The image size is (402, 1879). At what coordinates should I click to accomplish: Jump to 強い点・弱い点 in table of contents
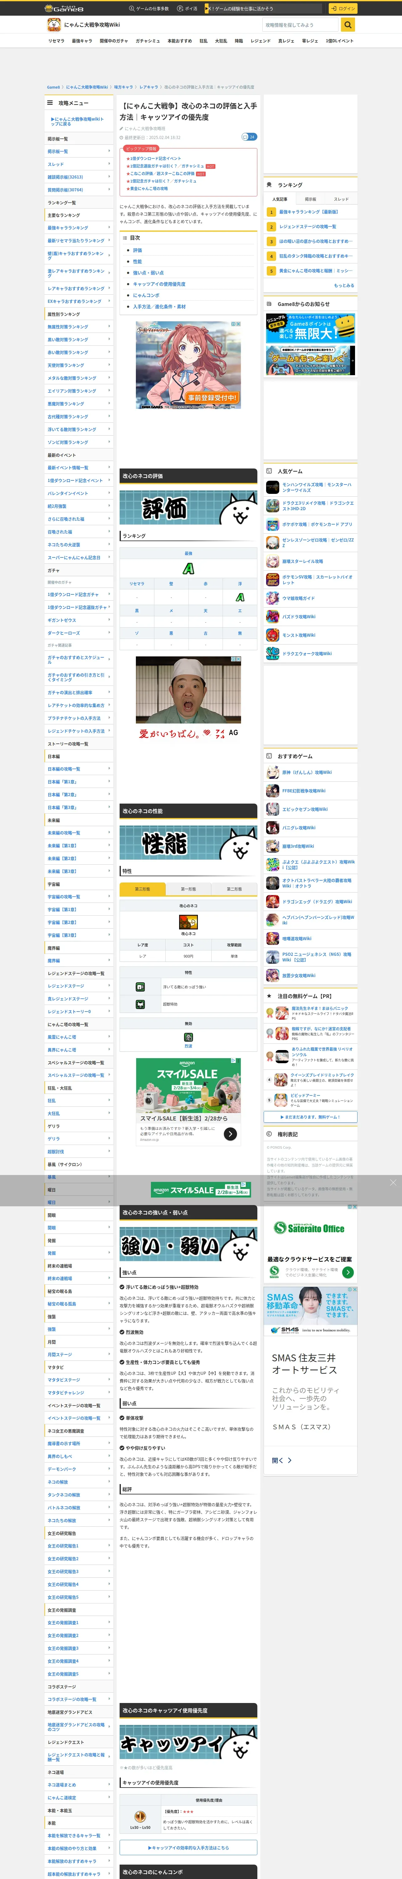point(148,273)
